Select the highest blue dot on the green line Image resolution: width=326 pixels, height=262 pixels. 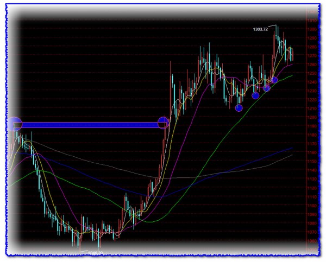point(274,80)
